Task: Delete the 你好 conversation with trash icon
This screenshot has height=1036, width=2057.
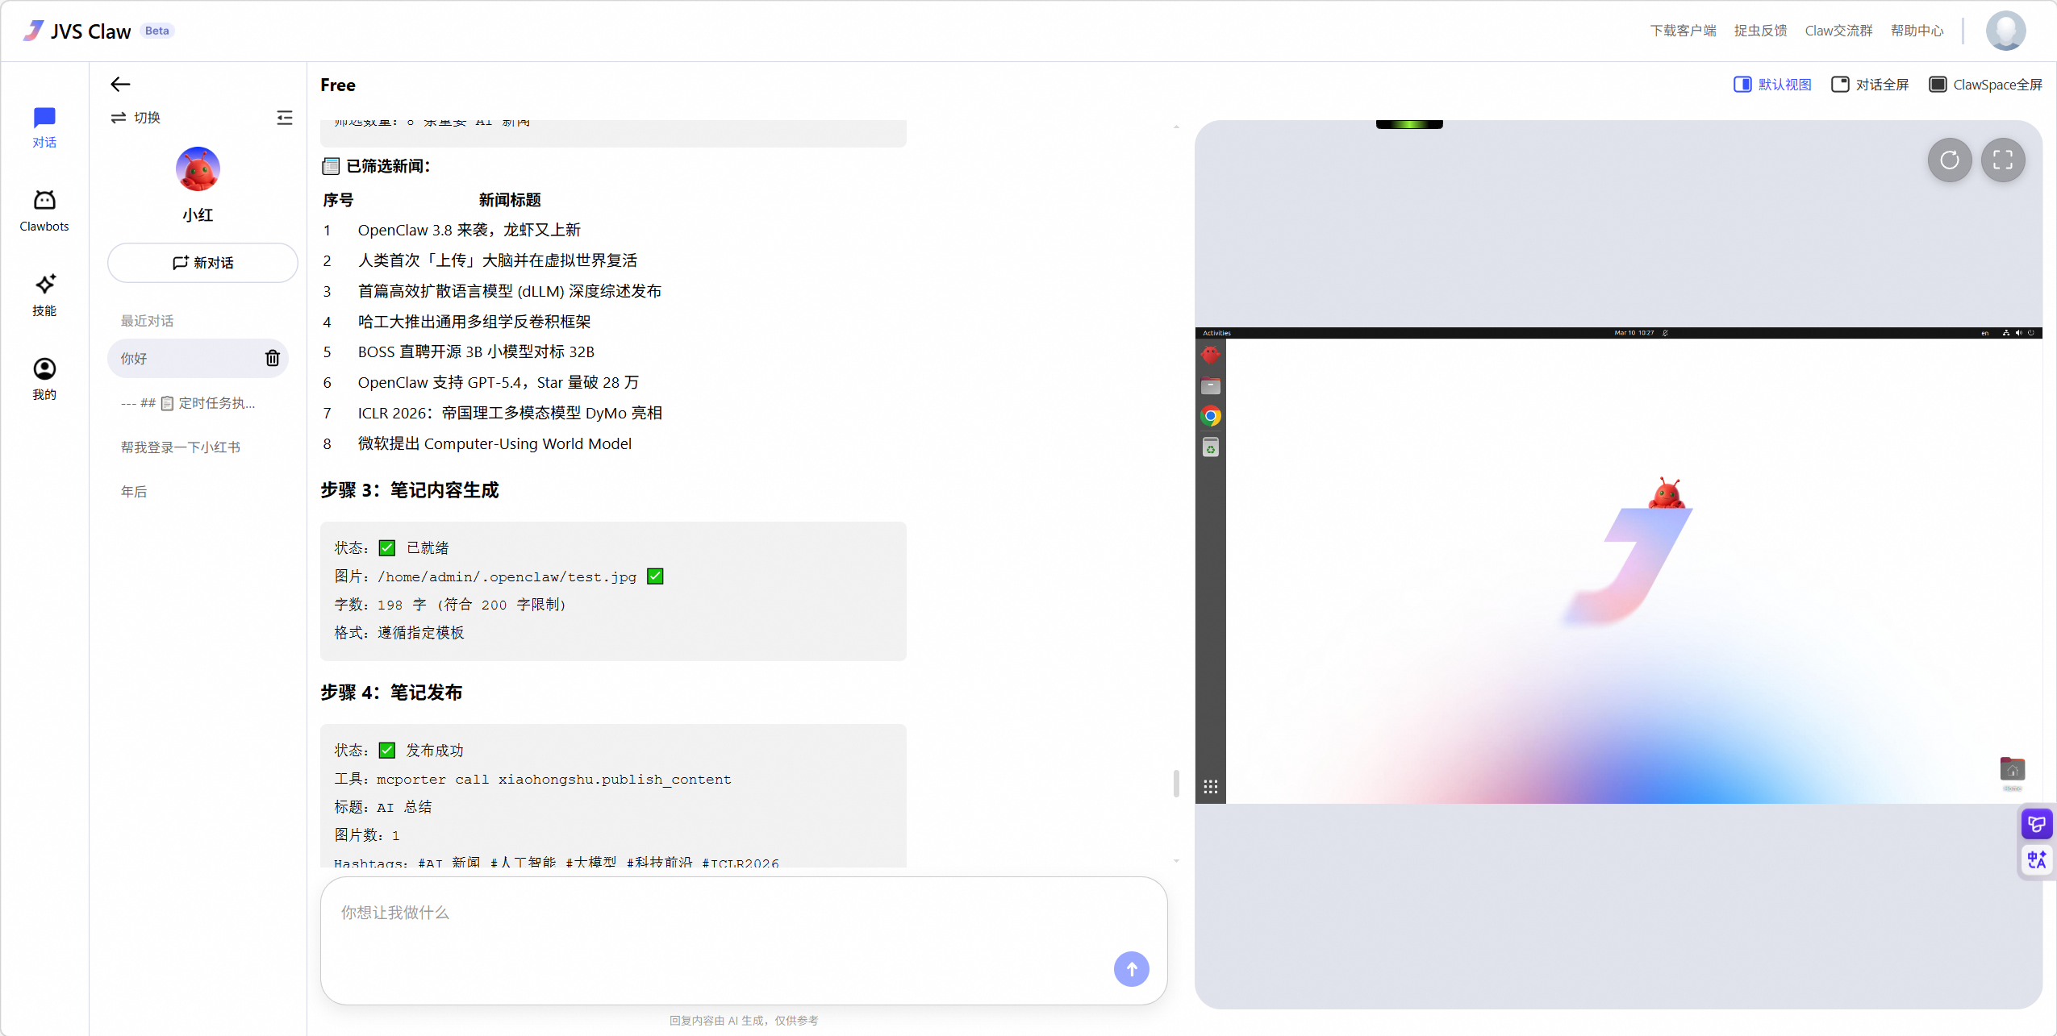Action: pos(272,358)
